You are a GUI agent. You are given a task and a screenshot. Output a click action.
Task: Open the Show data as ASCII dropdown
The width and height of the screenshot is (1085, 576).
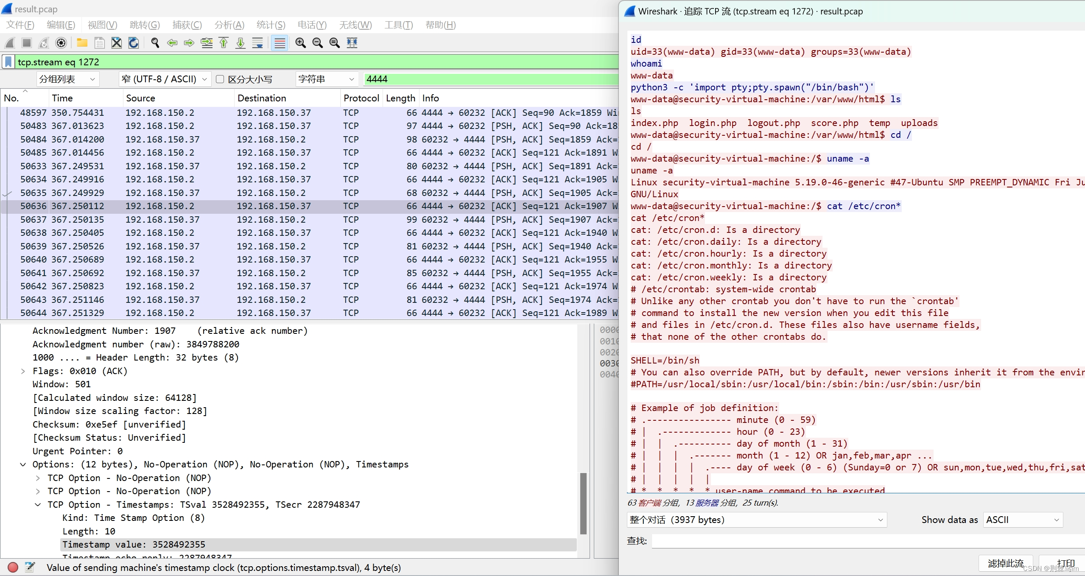click(1022, 520)
